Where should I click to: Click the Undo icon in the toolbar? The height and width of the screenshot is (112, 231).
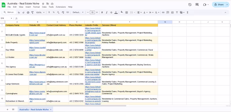[19, 12]
